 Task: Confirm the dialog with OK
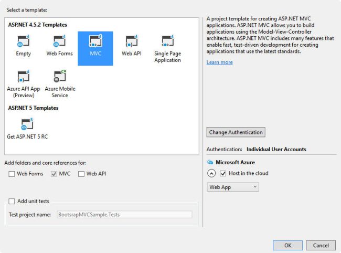click(287, 245)
